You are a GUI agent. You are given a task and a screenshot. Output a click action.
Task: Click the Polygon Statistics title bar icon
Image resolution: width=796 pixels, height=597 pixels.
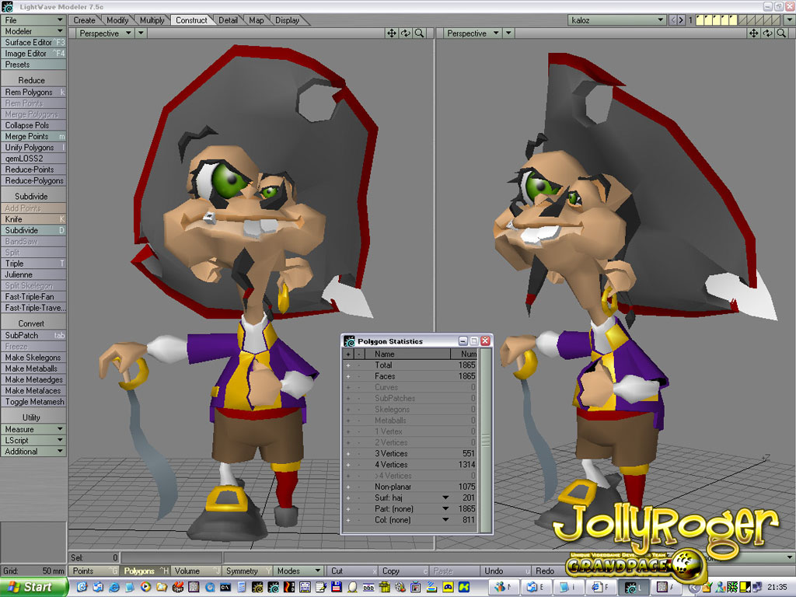pyautogui.click(x=350, y=341)
